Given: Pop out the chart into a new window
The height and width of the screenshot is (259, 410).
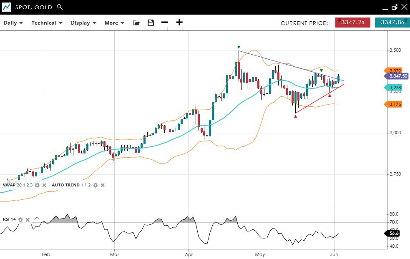Looking at the screenshot, I should click(x=395, y=7).
